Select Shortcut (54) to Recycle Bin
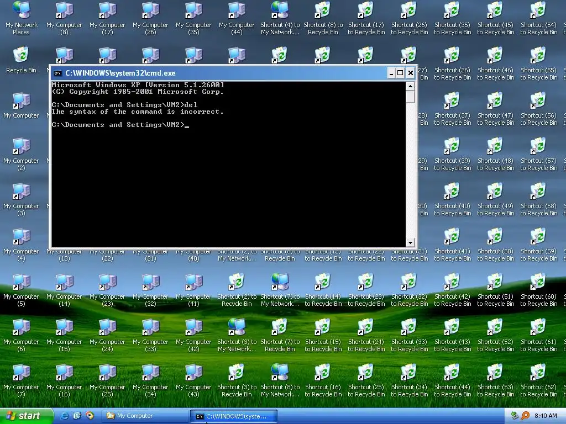Viewport: 566px width, 424px height. click(538, 18)
